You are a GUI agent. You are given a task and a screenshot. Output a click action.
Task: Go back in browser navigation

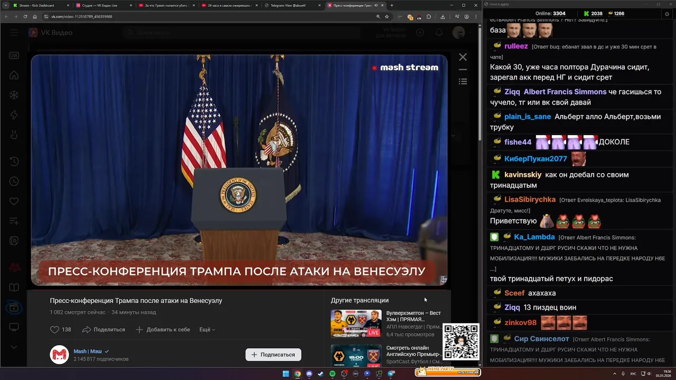(6, 16)
